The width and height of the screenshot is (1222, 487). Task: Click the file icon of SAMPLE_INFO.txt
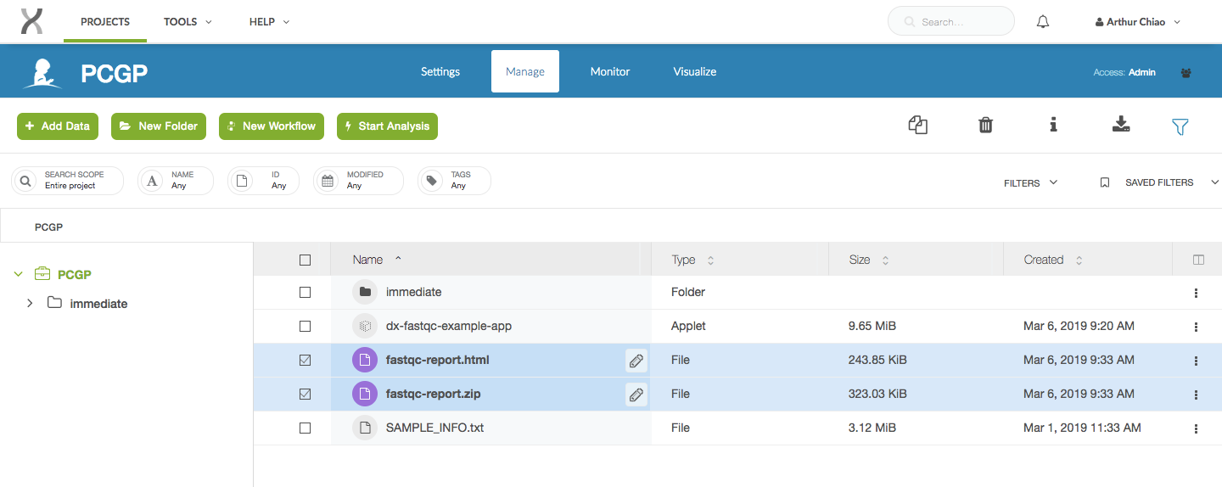(x=365, y=428)
